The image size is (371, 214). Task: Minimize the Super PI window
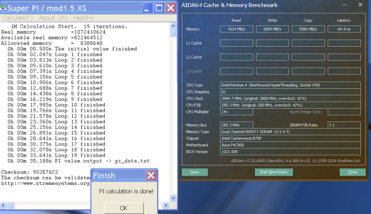pyautogui.click(x=147, y=8)
